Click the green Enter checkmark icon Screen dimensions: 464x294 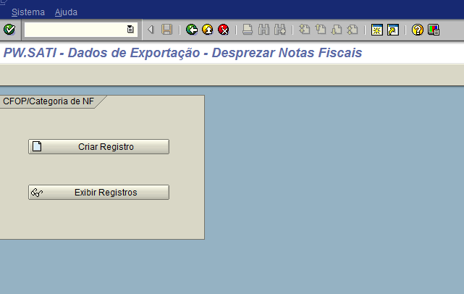click(x=9, y=30)
